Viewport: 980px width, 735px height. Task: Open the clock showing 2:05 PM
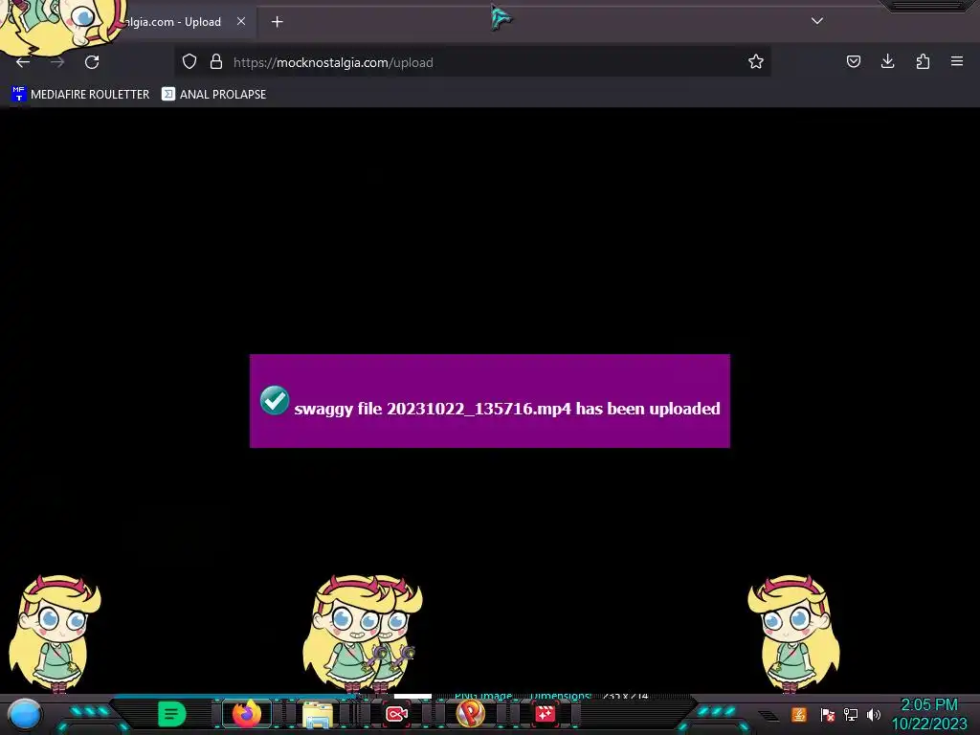[x=929, y=714]
